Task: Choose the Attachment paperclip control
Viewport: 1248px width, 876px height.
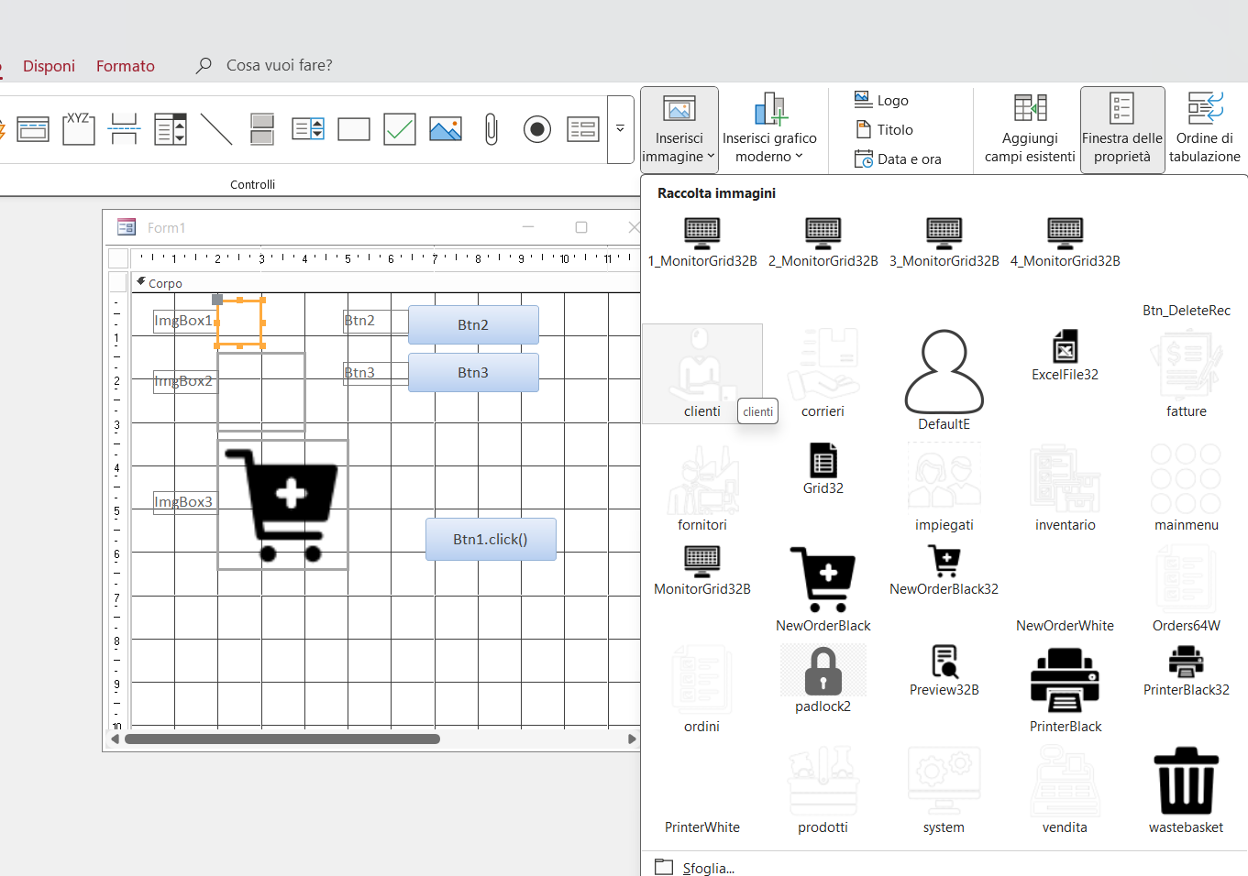Action: 491,129
